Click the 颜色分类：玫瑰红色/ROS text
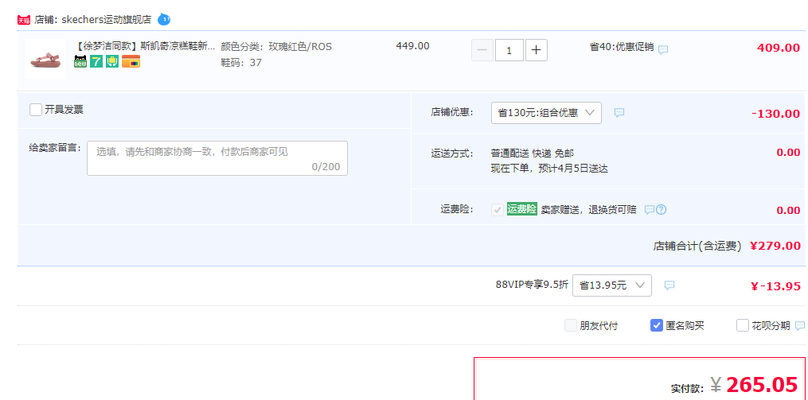Viewport: 808px width, 400px height. coord(276,47)
